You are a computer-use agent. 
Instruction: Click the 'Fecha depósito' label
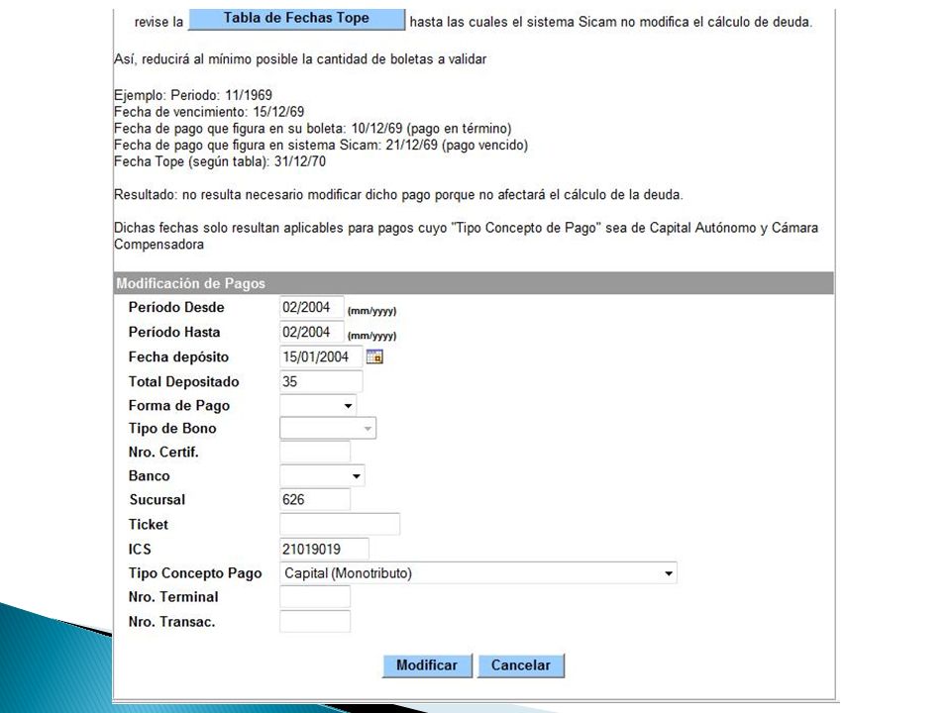(x=178, y=357)
